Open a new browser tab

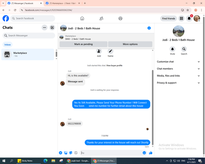85,3
